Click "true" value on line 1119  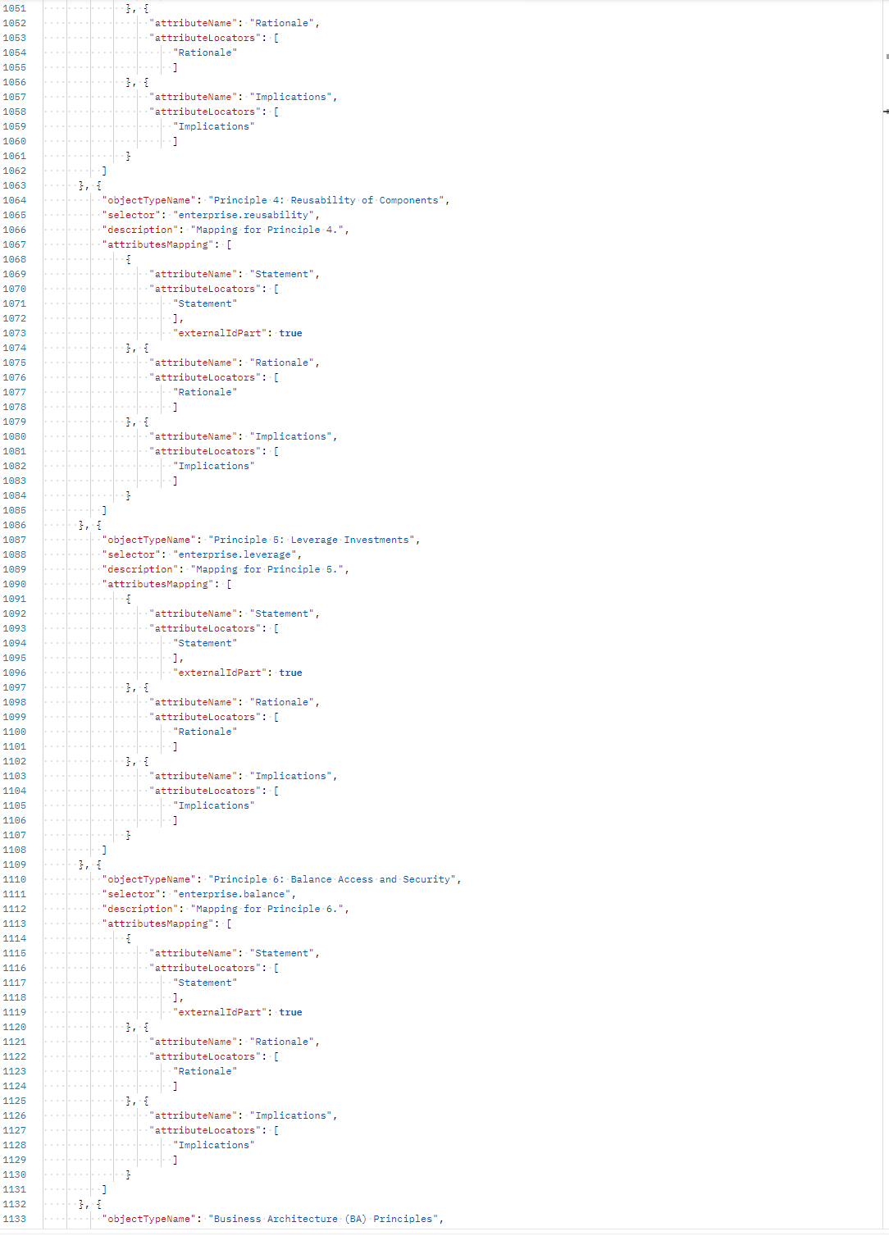pyautogui.click(x=290, y=1012)
